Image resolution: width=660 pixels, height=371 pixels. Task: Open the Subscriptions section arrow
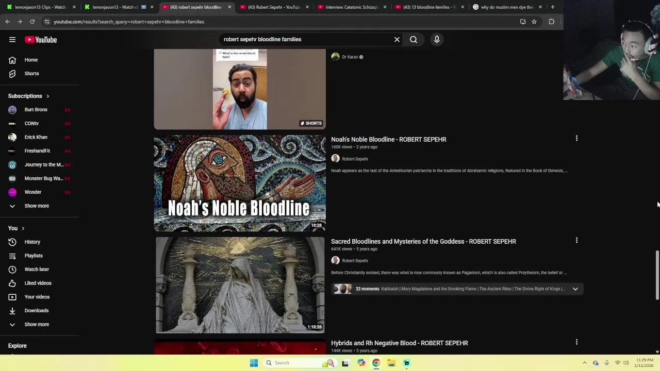[47, 96]
